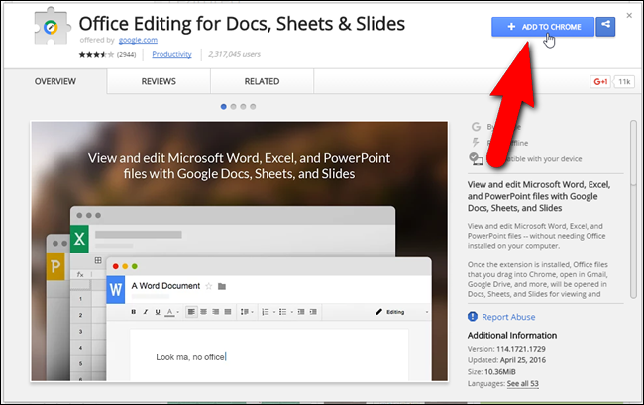Switch to the Related tab
Screen dimensions: 644x405
262,81
